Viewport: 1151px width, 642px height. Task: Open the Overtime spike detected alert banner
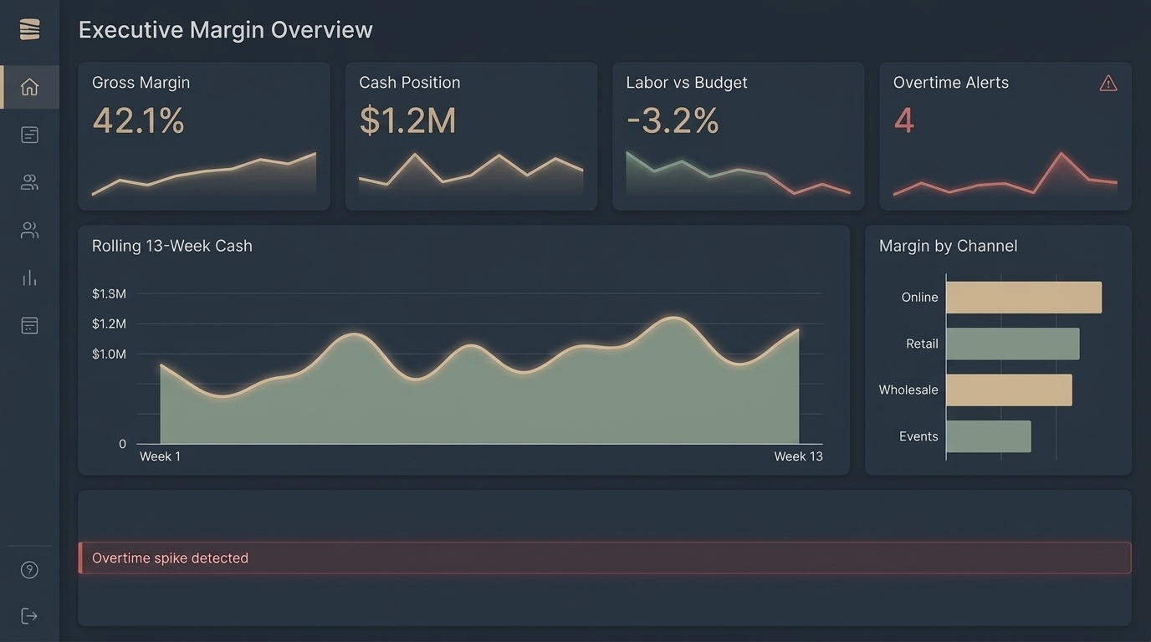605,558
